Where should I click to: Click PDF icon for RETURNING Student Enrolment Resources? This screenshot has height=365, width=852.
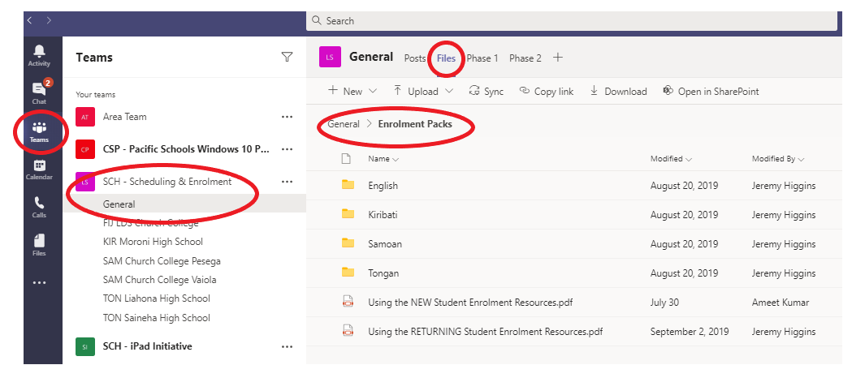tap(348, 331)
